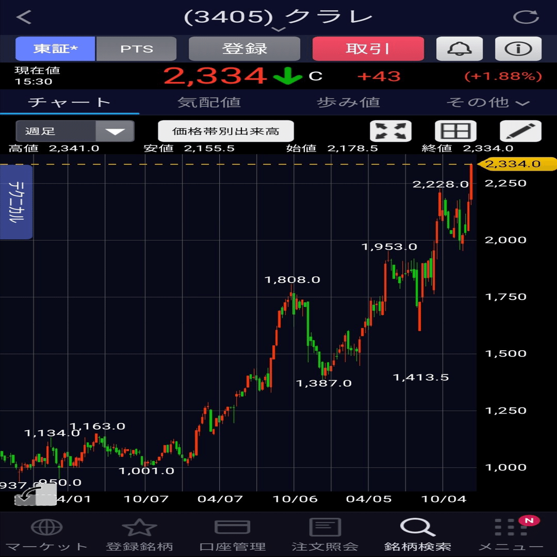557x557 pixels.
Task: Tap the (3405) クラレ title
Action: pyautogui.click(x=278, y=17)
